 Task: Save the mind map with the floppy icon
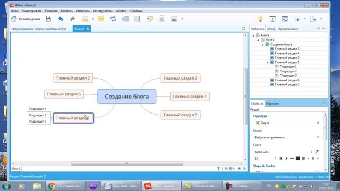pyautogui.click(x=48, y=19)
